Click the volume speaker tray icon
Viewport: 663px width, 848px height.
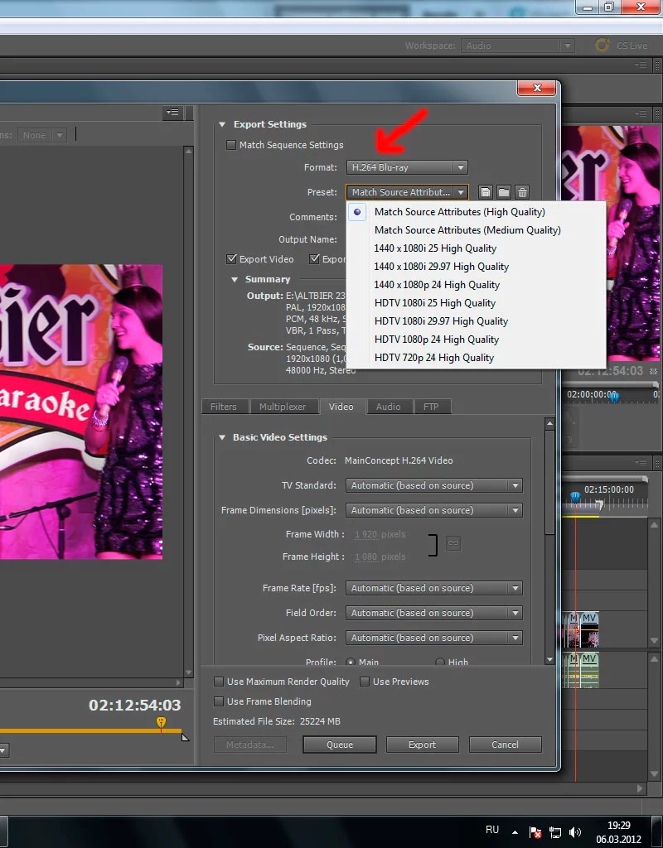pos(575,832)
